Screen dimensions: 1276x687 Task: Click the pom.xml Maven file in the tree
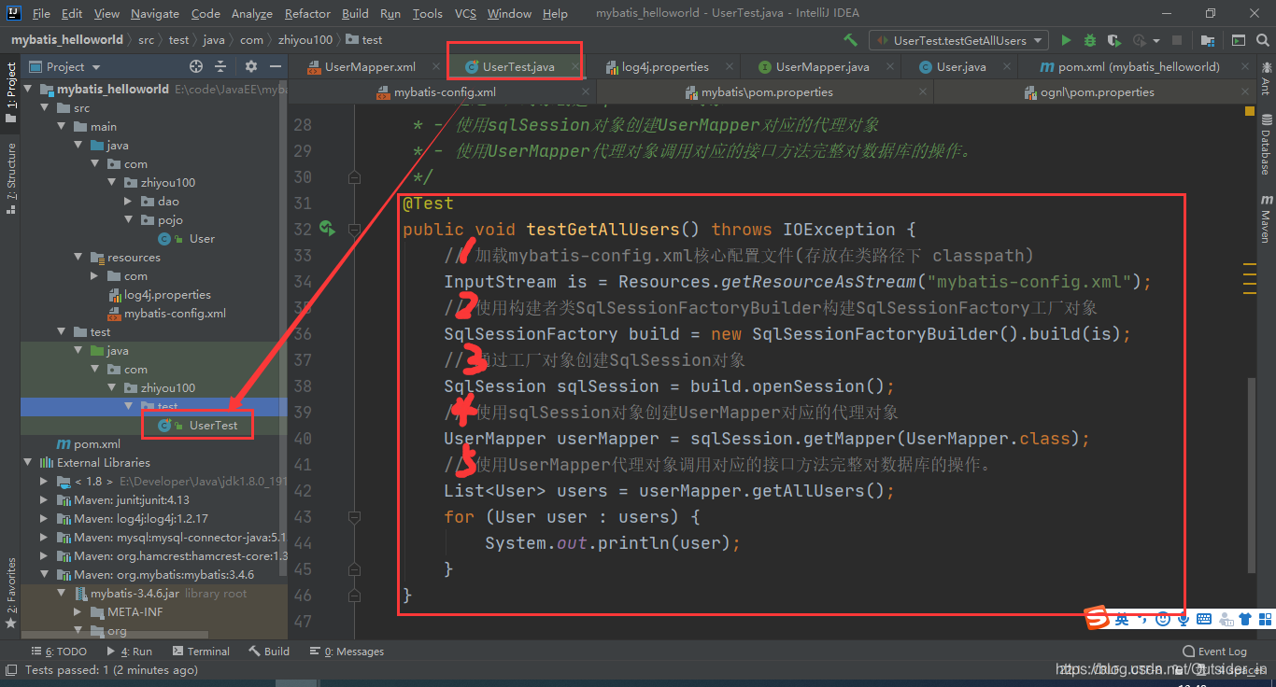coord(89,444)
